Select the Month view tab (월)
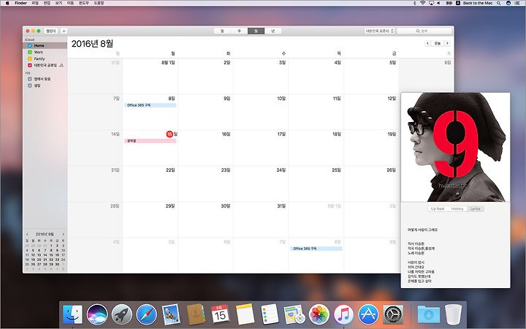The width and height of the screenshot is (526, 329). point(256,31)
